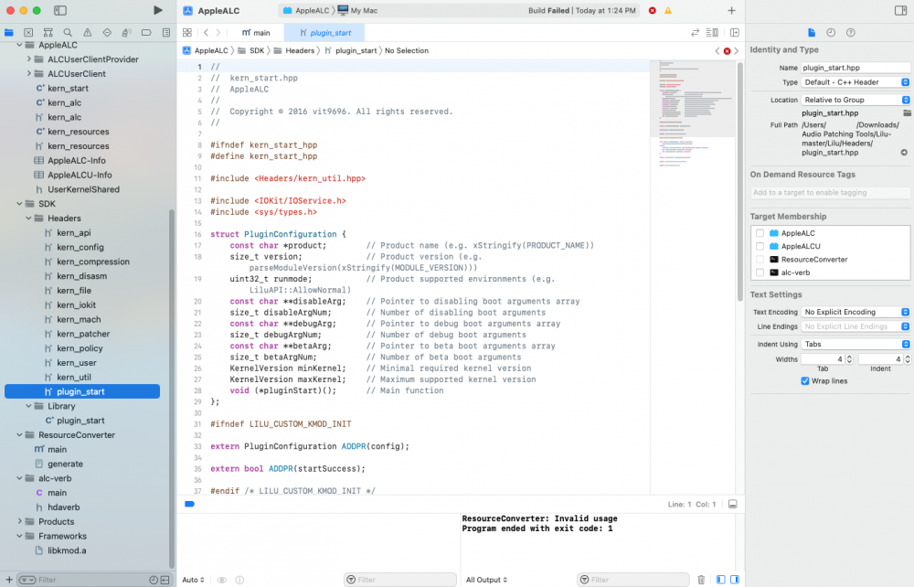
Task: Add a new library with plus button
Action: coord(731,10)
